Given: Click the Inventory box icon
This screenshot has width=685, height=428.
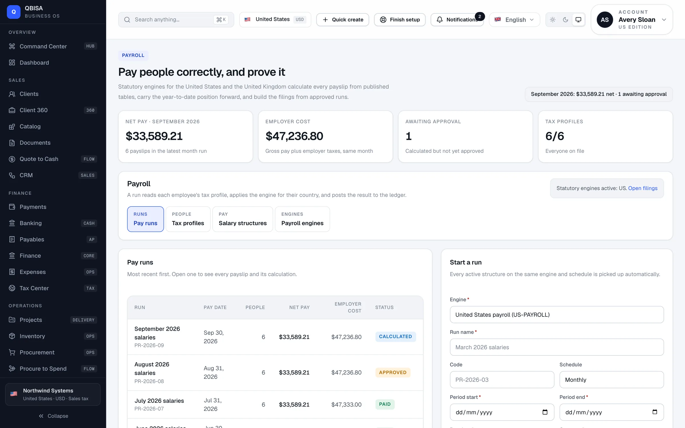Looking at the screenshot, I should [x=12, y=336].
